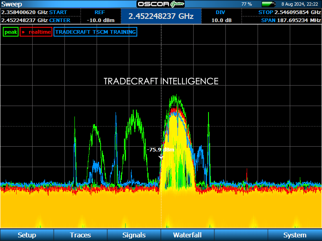The width and height of the screenshot is (322, 241).
Task: Tap the START frequency 2.358400620 GHz
Action: click(34, 12)
